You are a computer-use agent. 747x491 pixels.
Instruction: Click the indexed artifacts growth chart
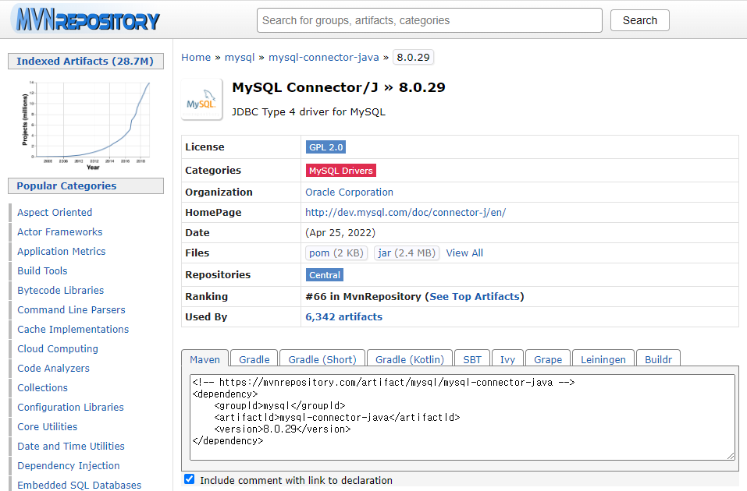click(x=86, y=125)
